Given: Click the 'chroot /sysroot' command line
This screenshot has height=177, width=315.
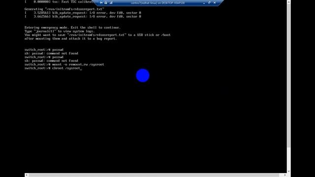Looking at the screenshot, I should (53, 68).
